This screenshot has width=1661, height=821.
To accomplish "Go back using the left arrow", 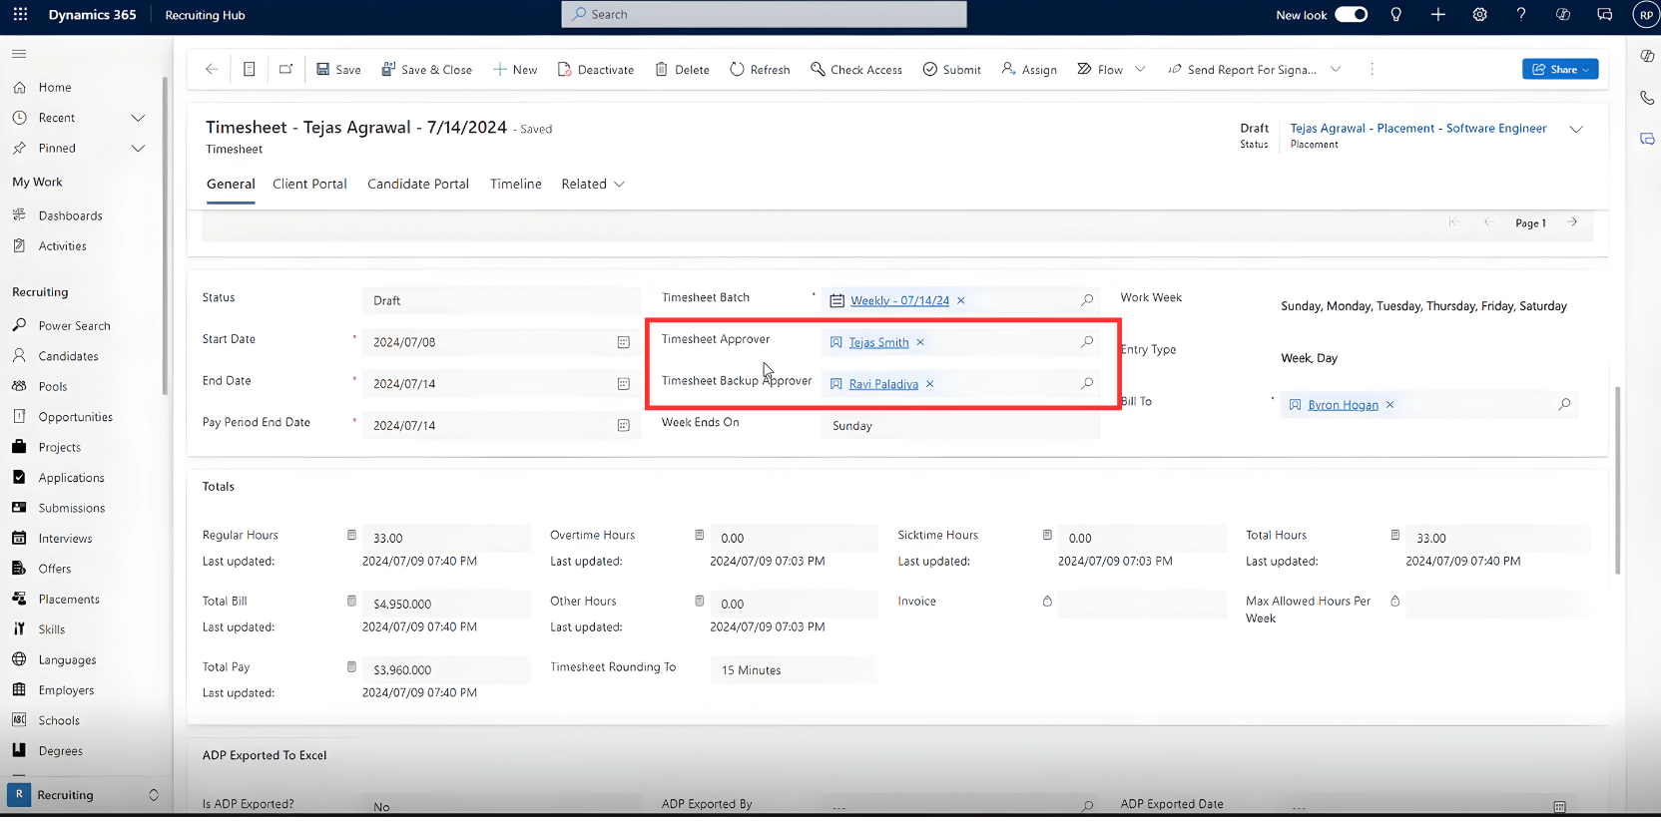I will (212, 69).
